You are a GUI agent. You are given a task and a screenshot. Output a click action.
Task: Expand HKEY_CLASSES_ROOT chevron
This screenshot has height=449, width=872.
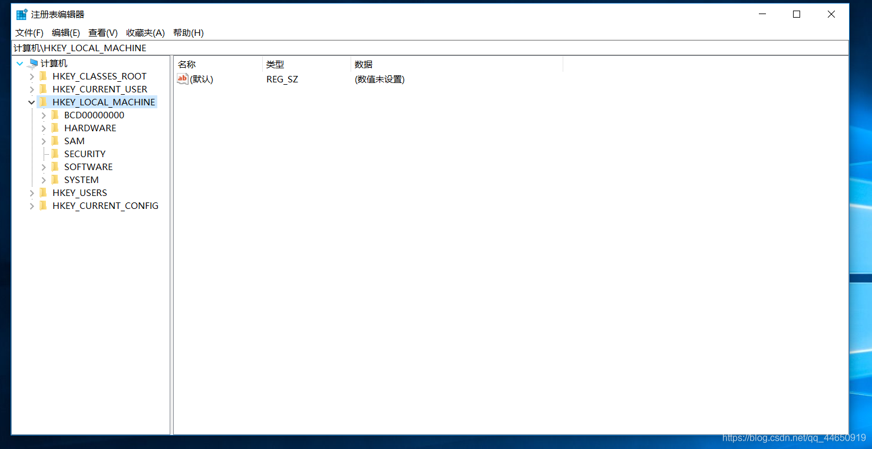[32, 77]
